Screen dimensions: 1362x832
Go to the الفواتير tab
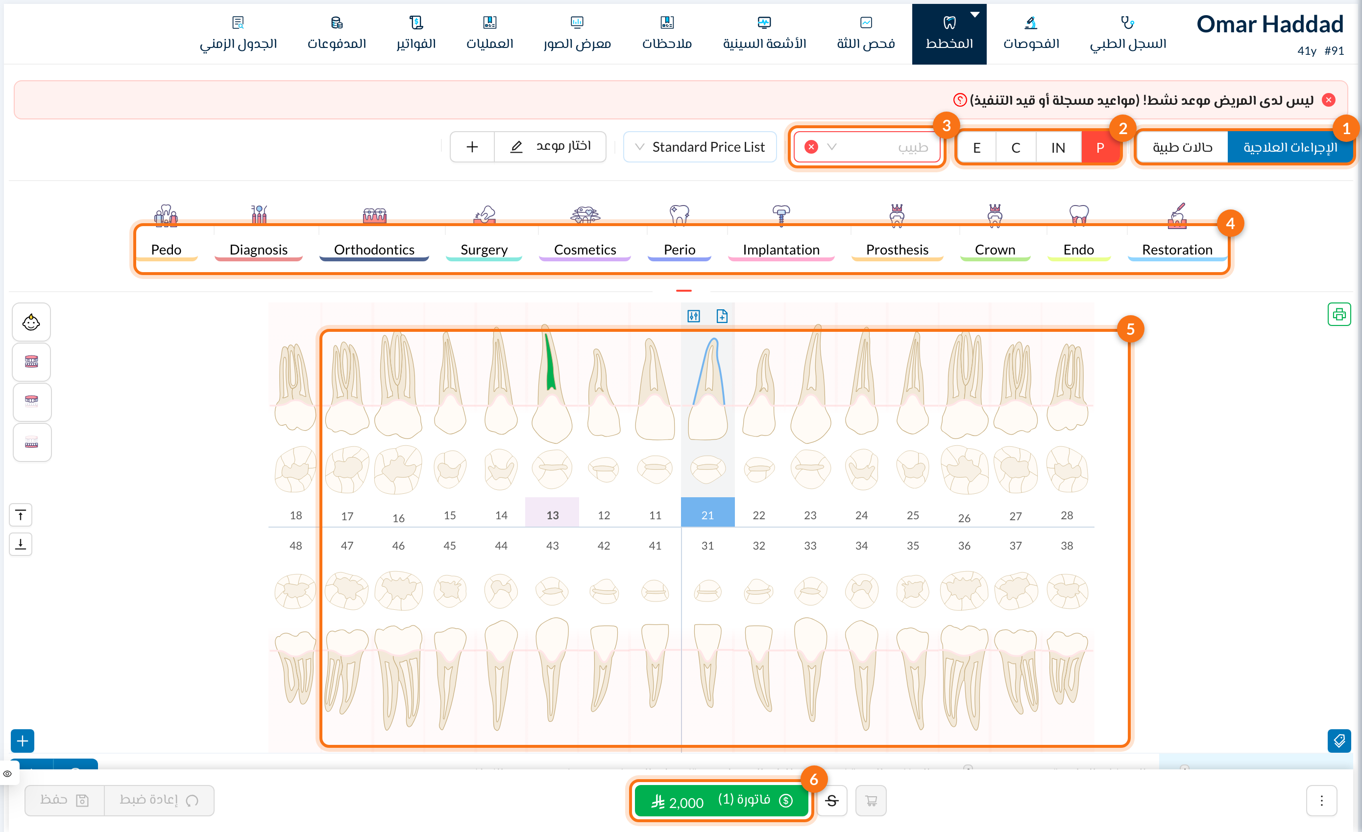(x=415, y=34)
